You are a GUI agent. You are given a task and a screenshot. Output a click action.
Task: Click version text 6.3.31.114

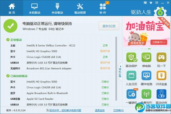[x=19, y=110]
